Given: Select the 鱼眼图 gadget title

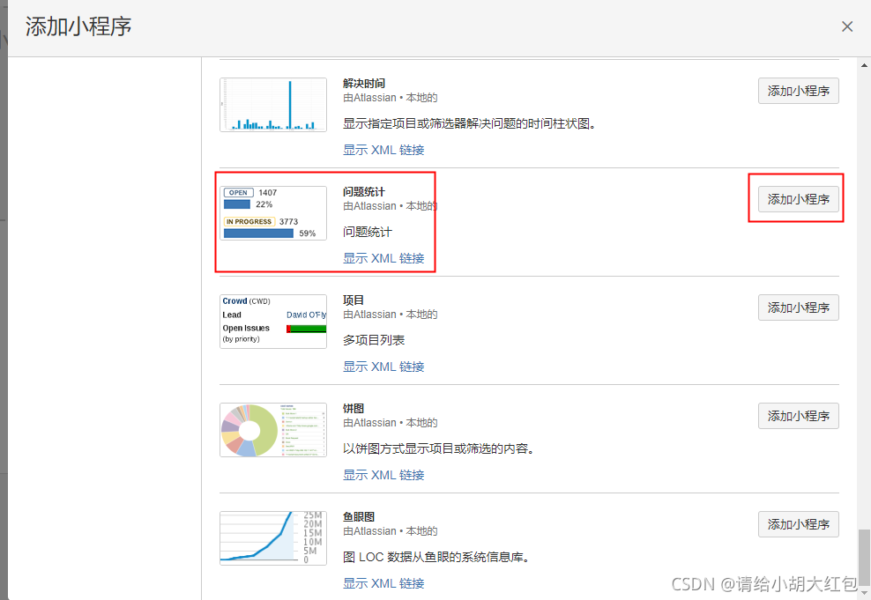Looking at the screenshot, I should 359,517.
